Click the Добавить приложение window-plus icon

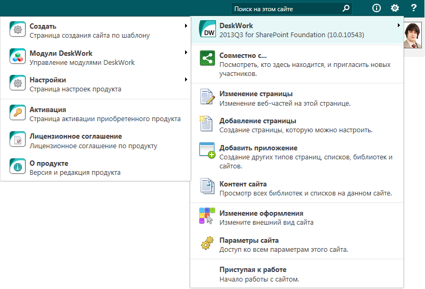[207, 150]
